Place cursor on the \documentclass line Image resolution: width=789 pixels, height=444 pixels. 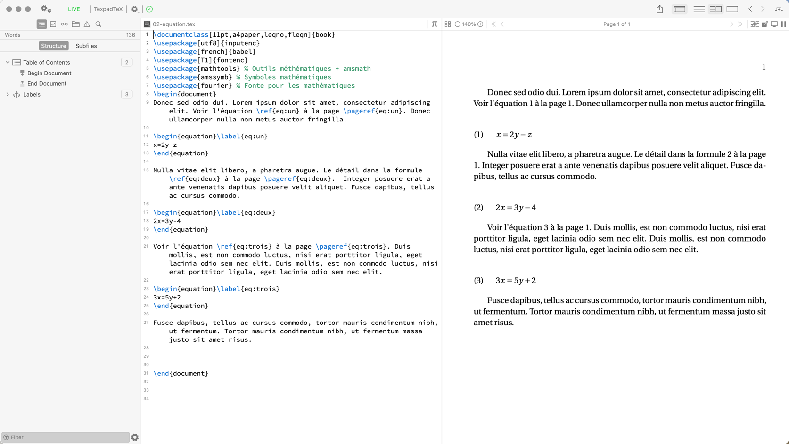pos(244,34)
